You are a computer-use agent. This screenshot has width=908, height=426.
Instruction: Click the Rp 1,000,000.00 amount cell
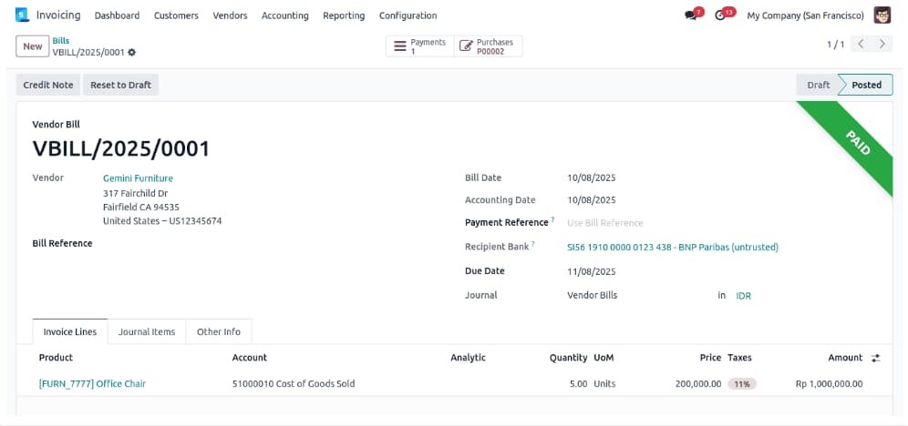click(830, 384)
